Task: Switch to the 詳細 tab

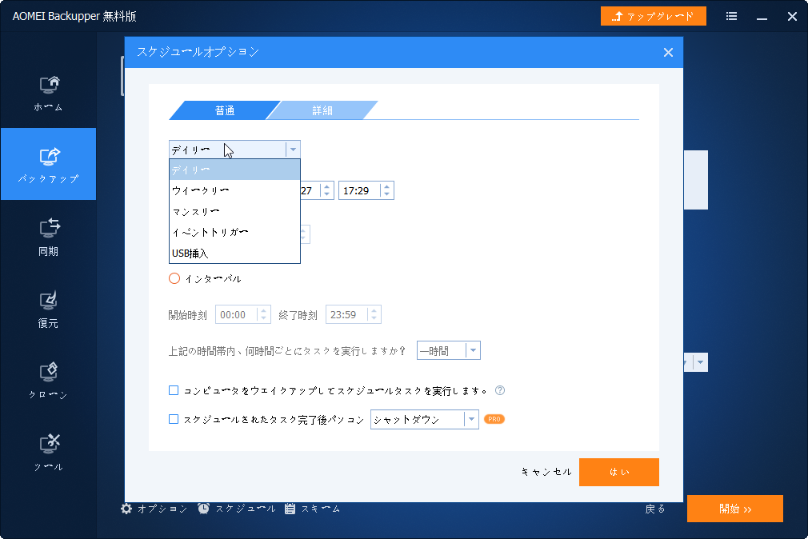Action: [x=322, y=110]
